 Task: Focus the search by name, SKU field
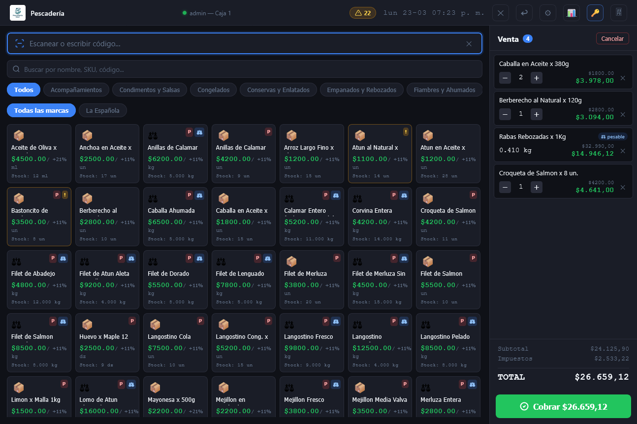click(244, 69)
